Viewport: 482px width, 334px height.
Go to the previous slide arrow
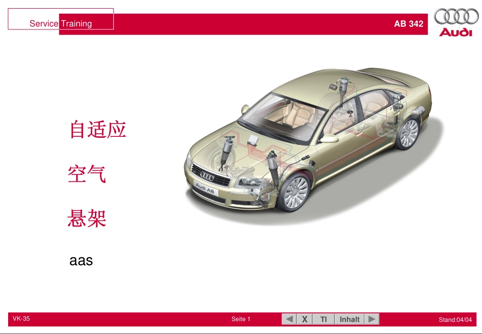289,319
